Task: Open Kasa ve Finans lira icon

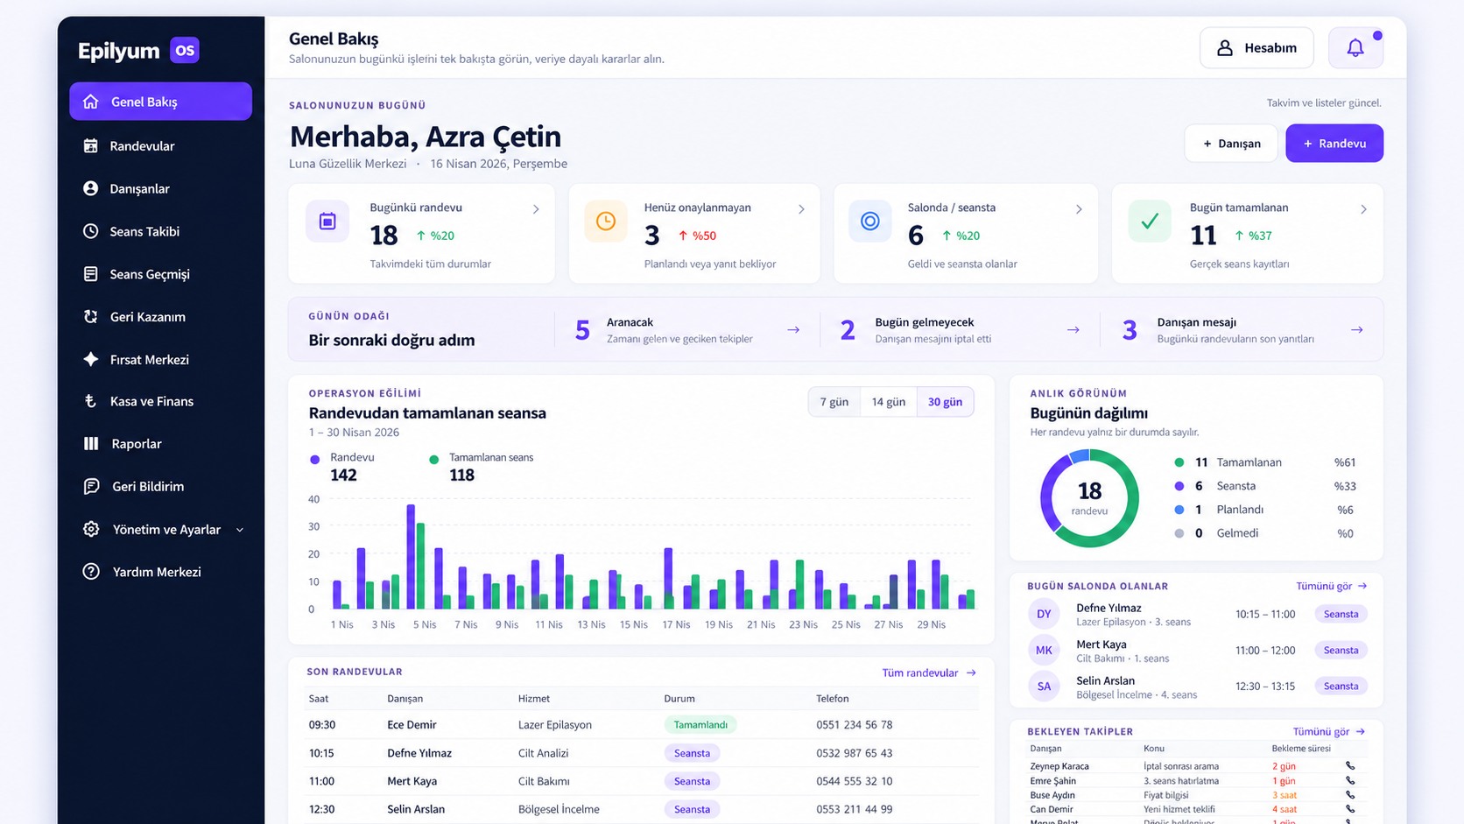Action: coord(90,401)
